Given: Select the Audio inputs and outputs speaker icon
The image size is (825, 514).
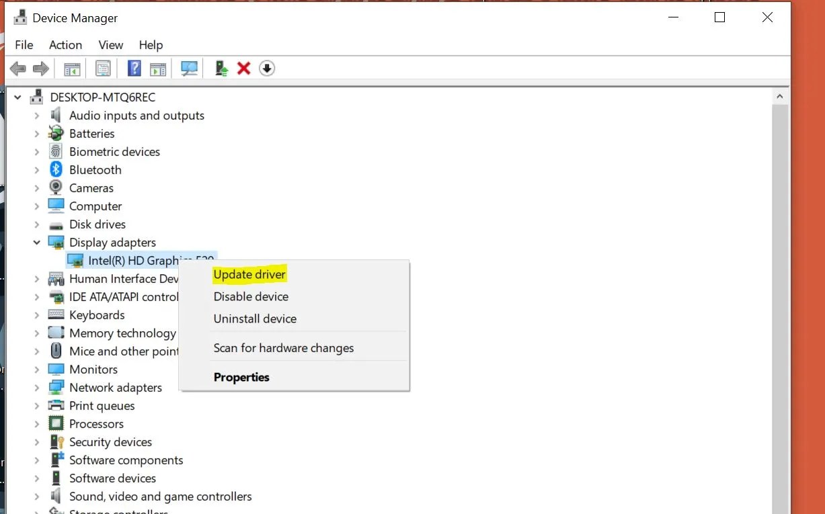Looking at the screenshot, I should 56,116.
